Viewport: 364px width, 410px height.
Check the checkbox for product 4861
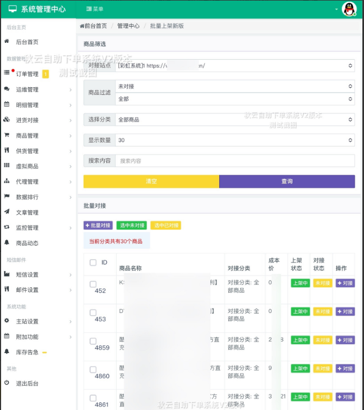(x=93, y=398)
